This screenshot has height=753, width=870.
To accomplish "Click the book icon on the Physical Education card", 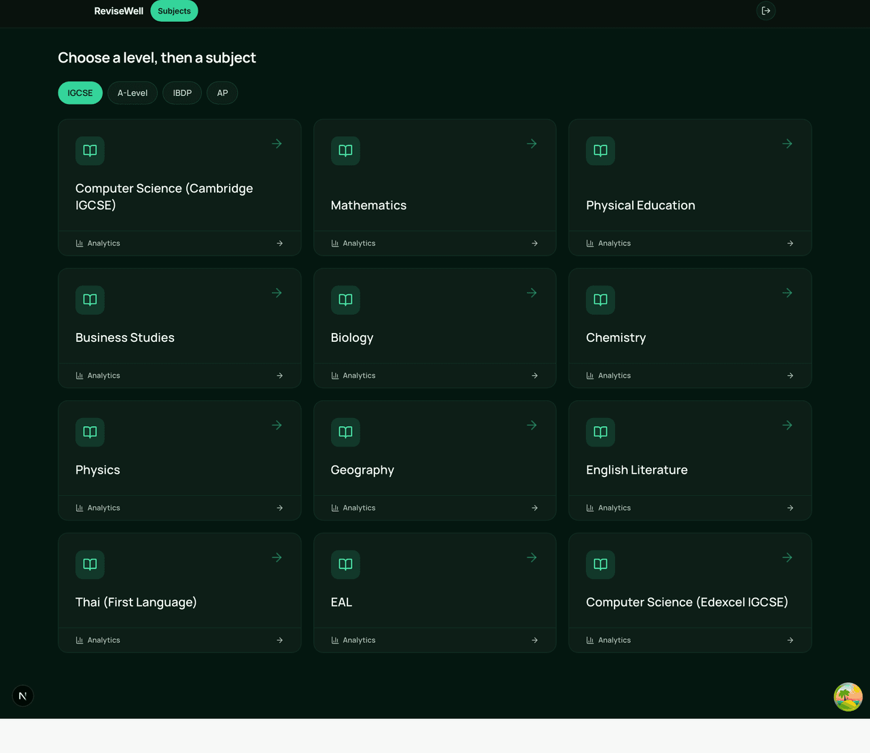I will tap(601, 151).
